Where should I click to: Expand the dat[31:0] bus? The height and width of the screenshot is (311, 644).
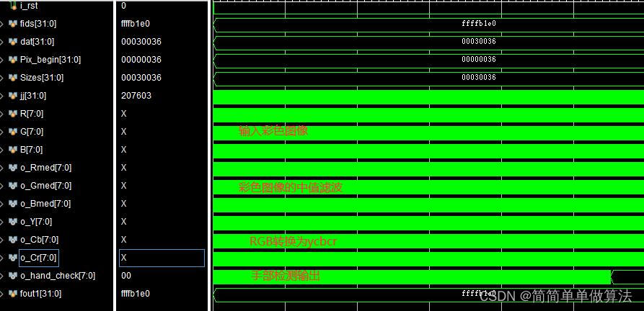(x=2, y=42)
